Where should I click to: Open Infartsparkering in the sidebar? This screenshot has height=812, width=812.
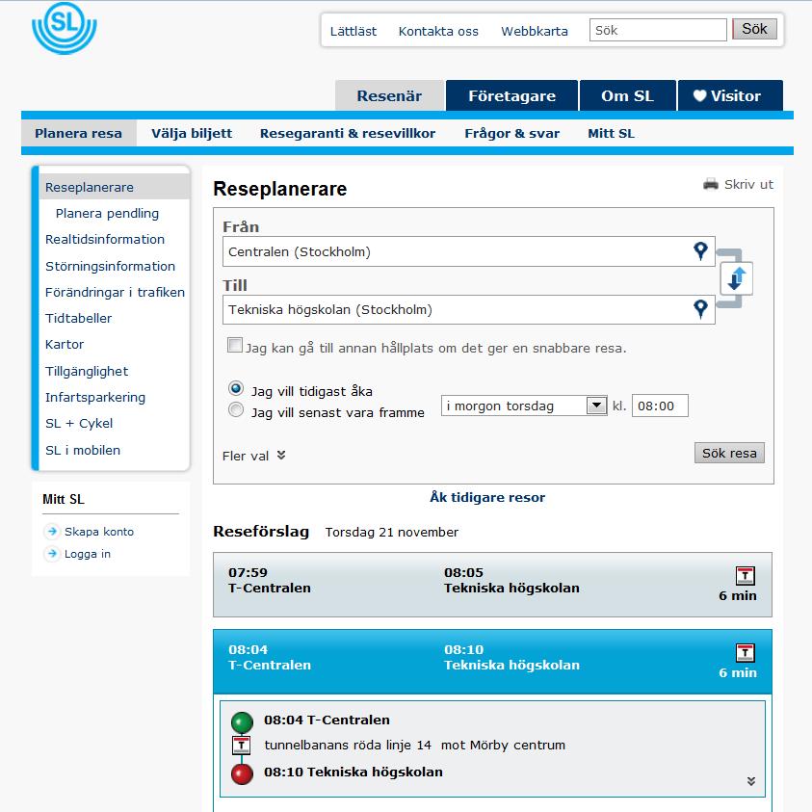[95, 397]
